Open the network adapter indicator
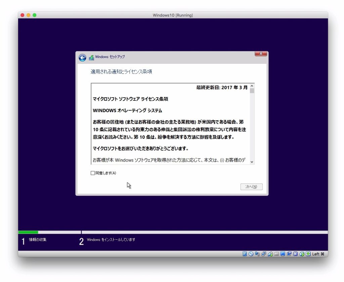 pos(264,254)
